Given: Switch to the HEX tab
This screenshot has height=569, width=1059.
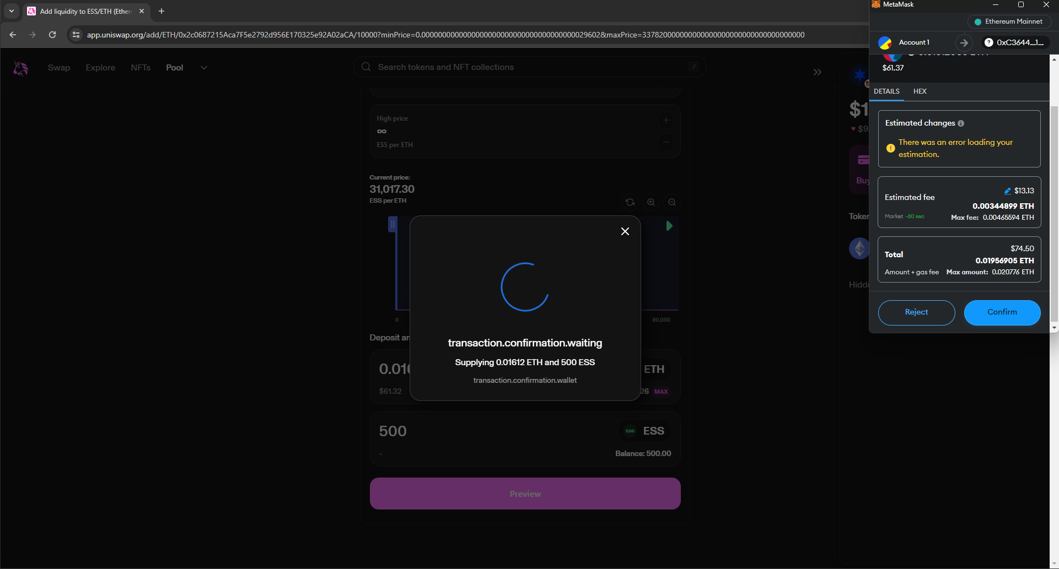Looking at the screenshot, I should tap(920, 91).
